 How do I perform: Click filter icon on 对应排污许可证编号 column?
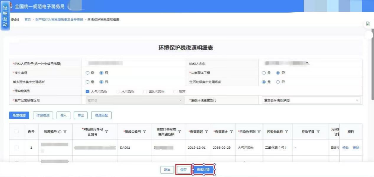(106, 132)
